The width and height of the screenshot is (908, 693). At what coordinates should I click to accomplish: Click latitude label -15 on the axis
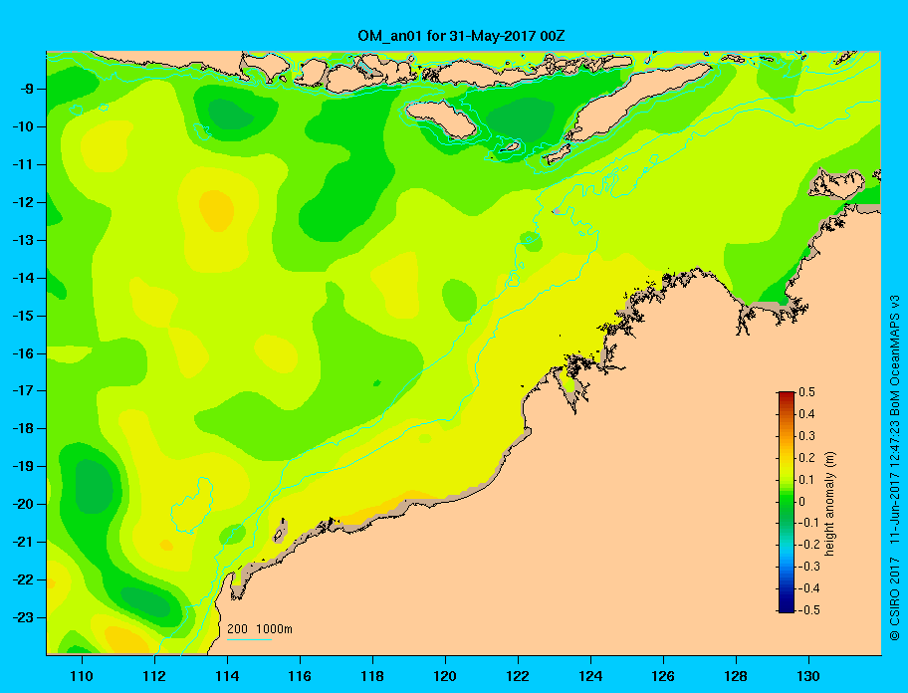point(23,316)
